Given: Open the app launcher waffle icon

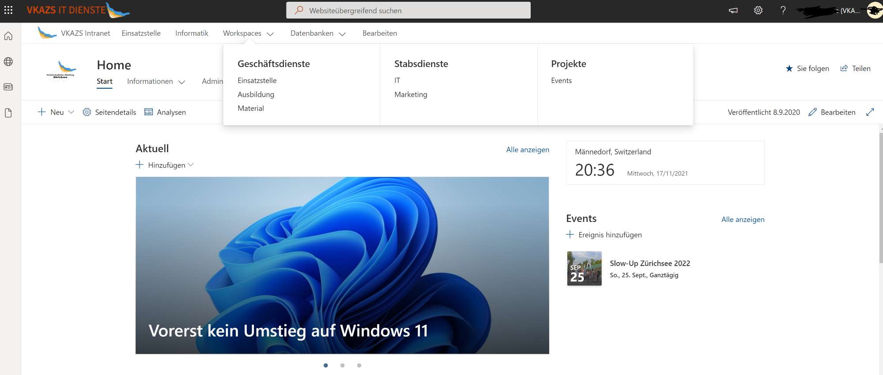Looking at the screenshot, I should (x=8, y=10).
